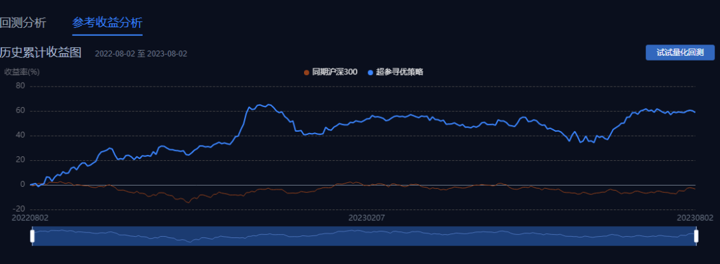Switch to the 回测分析 tab
Image resolution: width=720 pixels, height=264 pixels.
click(23, 23)
